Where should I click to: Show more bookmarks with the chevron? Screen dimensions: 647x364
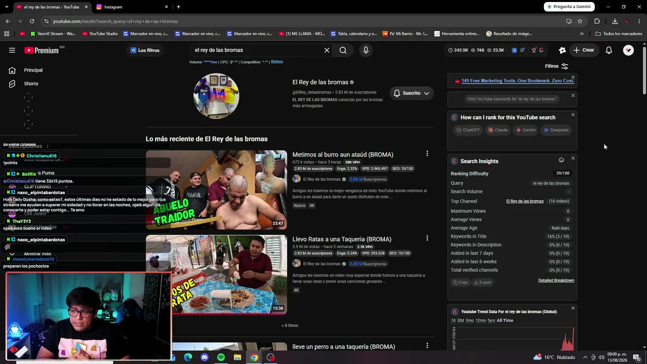pyautogui.click(x=582, y=34)
